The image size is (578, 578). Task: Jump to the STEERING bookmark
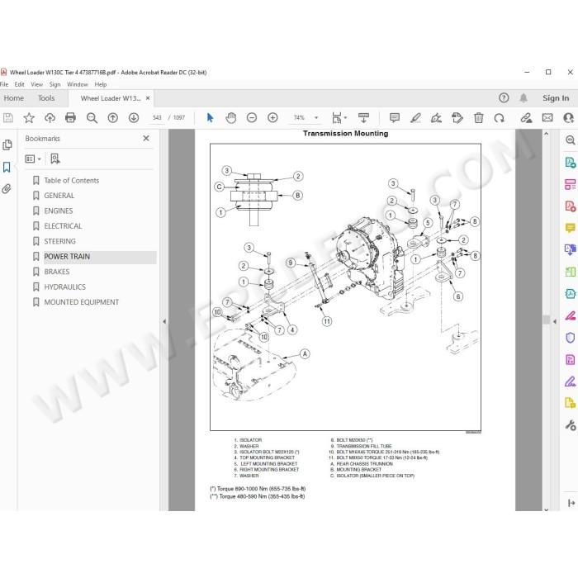point(59,241)
